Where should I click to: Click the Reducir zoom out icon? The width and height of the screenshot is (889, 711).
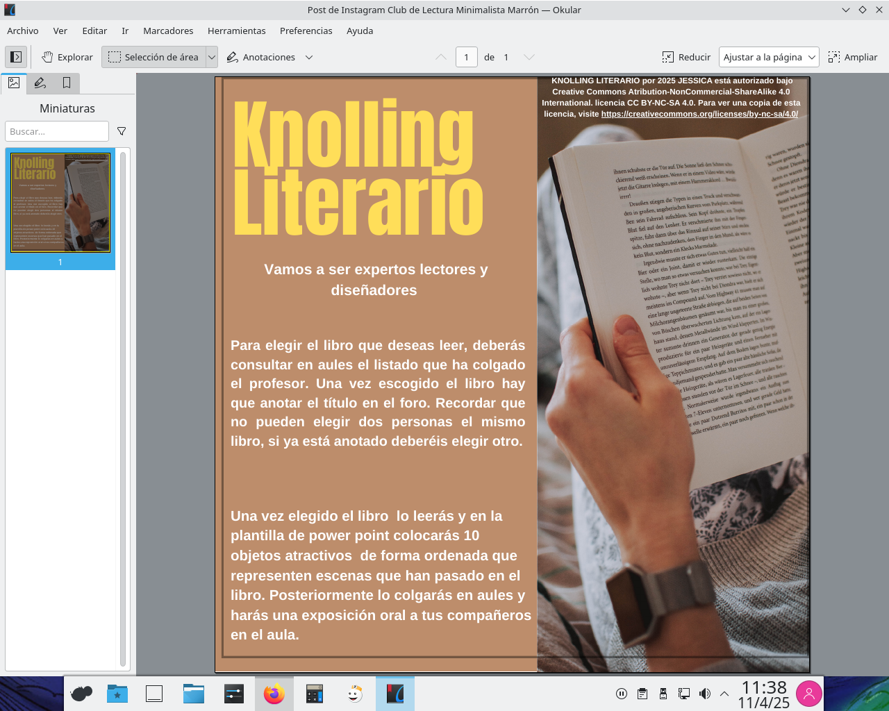pos(668,57)
